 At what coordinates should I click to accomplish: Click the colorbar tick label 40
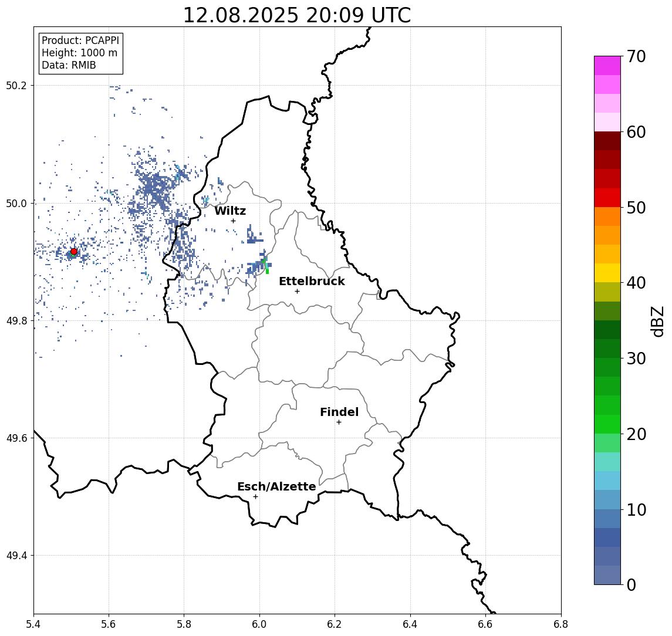coord(636,283)
